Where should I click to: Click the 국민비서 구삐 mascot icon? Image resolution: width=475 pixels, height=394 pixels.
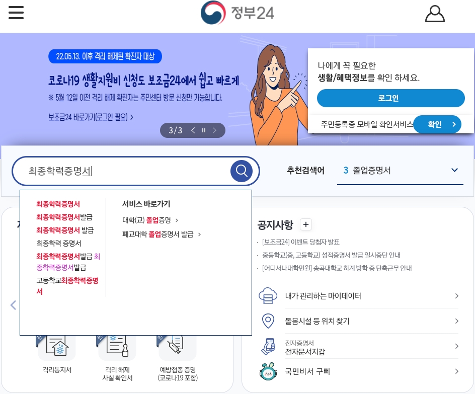(x=268, y=371)
